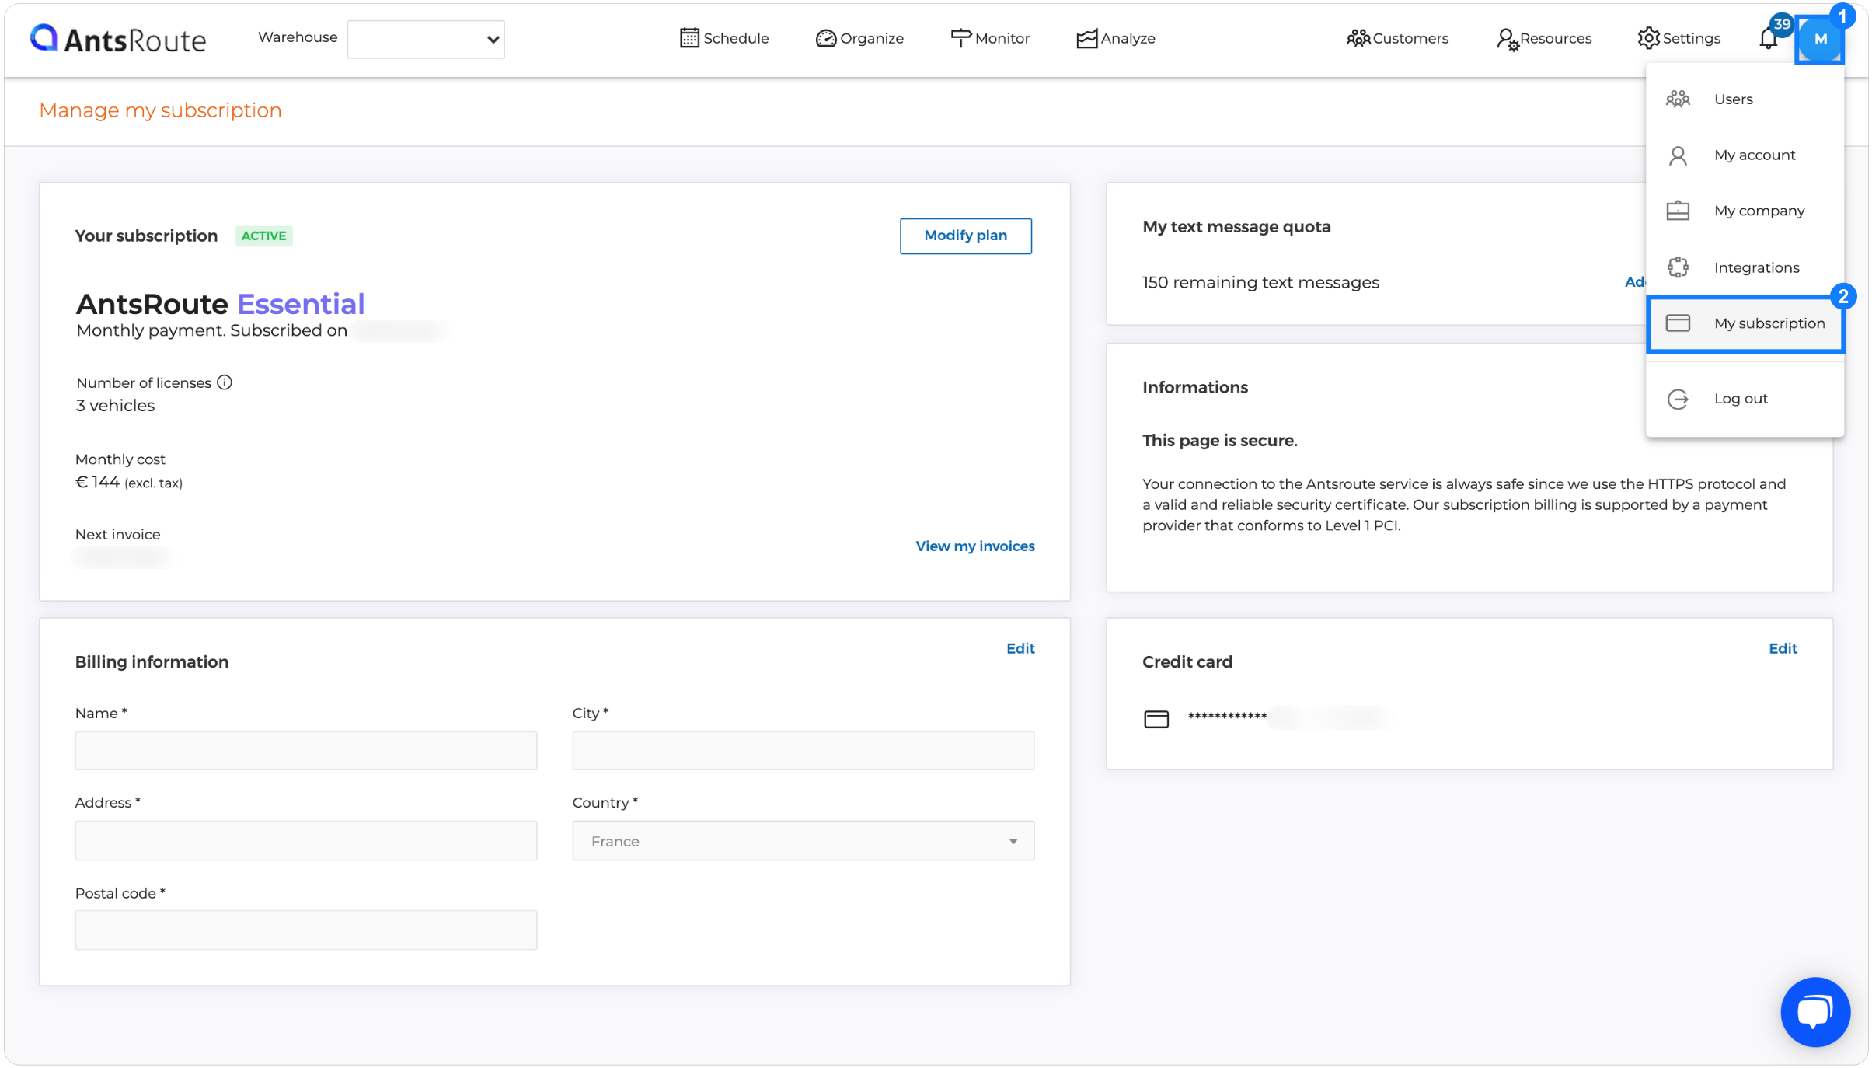Click the Users group icon in menu
The height and width of the screenshot is (1068, 1872).
coord(1678,99)
